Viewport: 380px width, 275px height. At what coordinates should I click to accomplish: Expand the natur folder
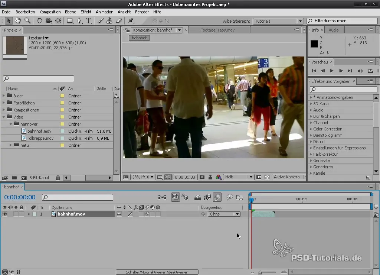(11, 145)
